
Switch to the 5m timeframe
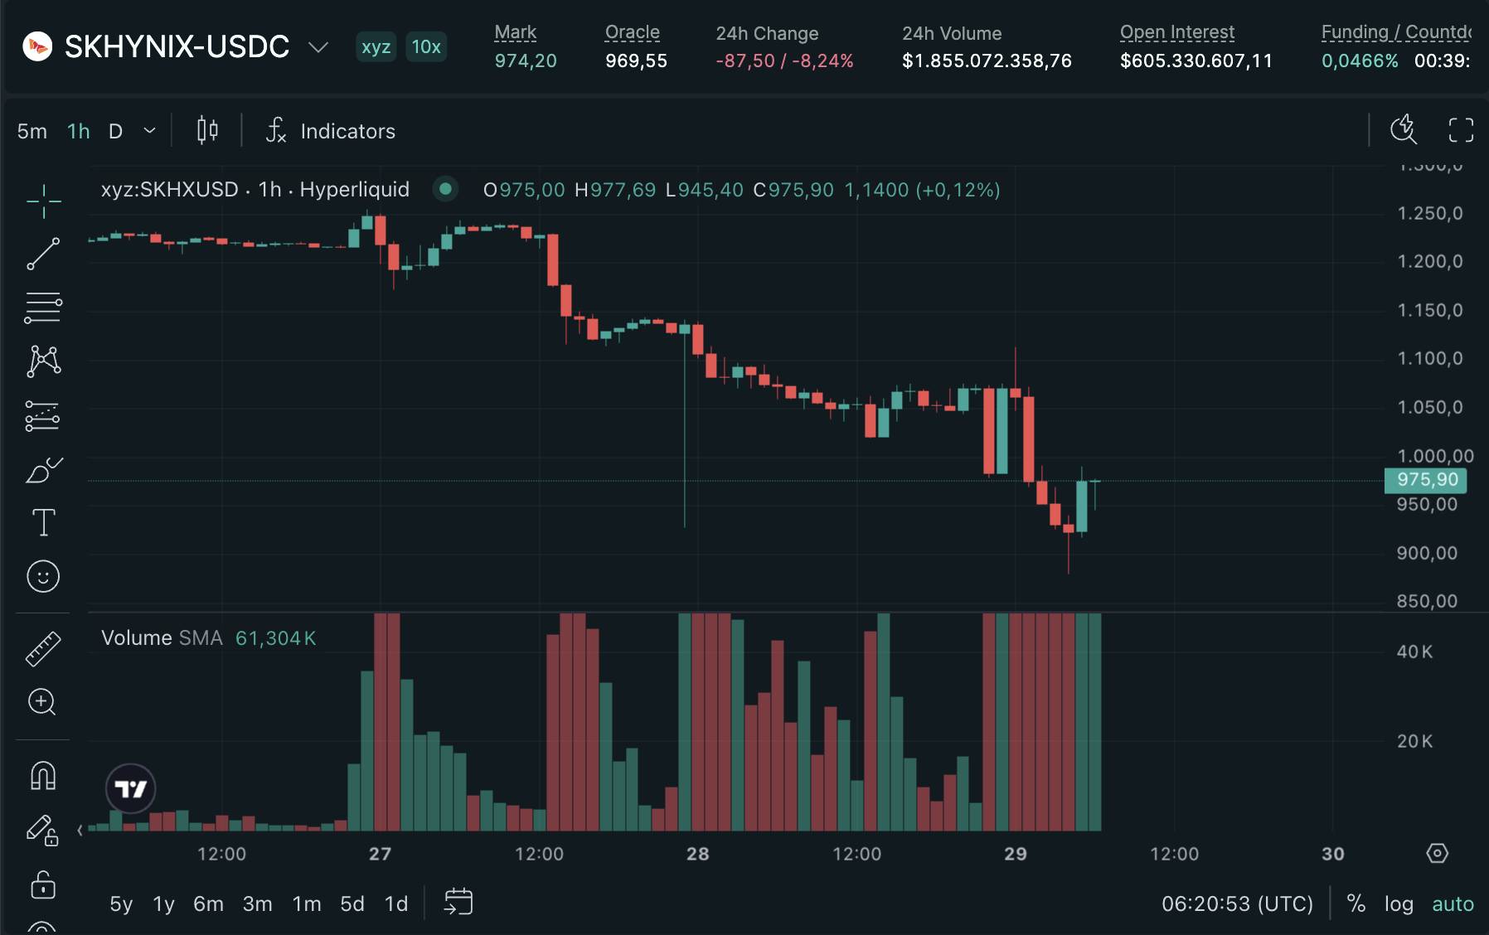(32, 131)
